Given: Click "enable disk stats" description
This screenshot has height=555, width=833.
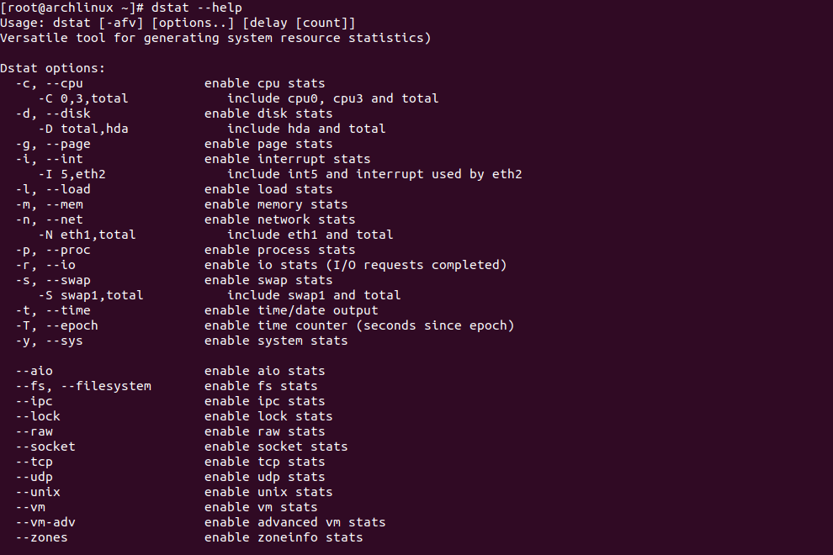Looking at the screenshot, I should coord(268,114).
